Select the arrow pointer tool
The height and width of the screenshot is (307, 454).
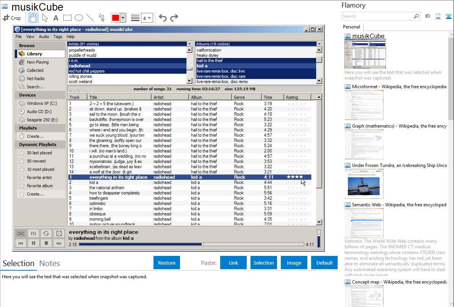tap(45, 18)
